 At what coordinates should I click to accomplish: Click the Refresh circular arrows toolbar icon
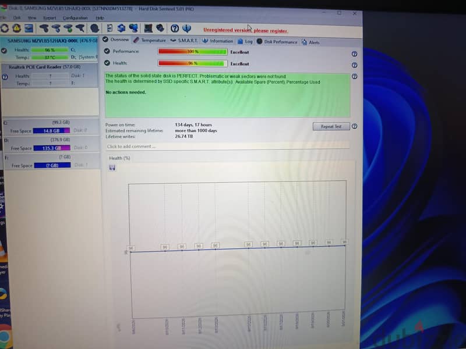pyautogui.click(x=5, y=28)
